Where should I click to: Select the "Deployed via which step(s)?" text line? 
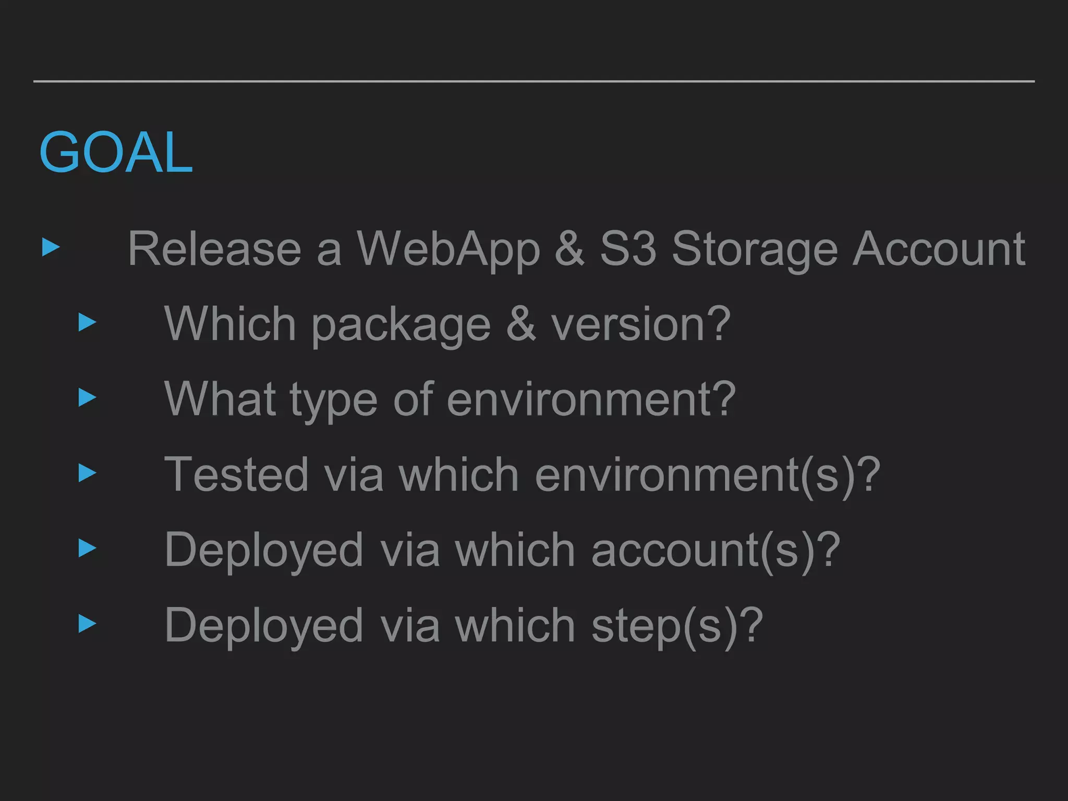(x=464, y=625)
